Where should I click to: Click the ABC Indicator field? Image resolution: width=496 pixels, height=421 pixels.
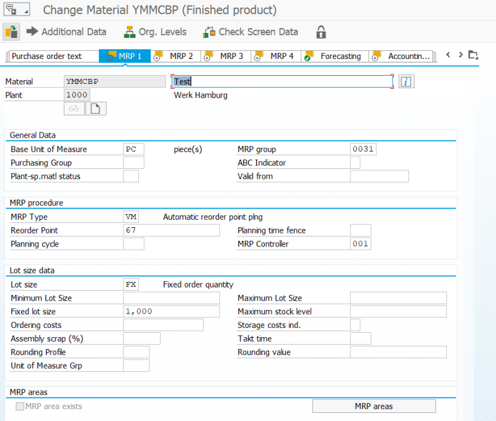355,163
